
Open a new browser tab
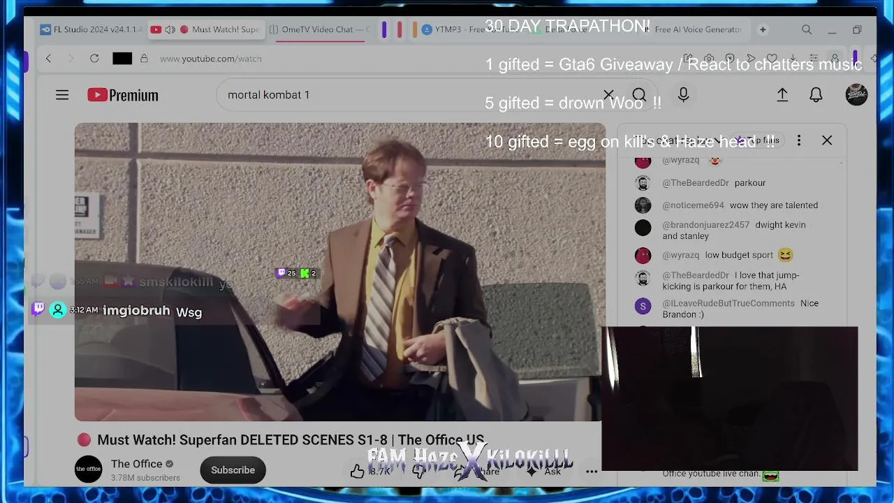(x=763, y=30)
